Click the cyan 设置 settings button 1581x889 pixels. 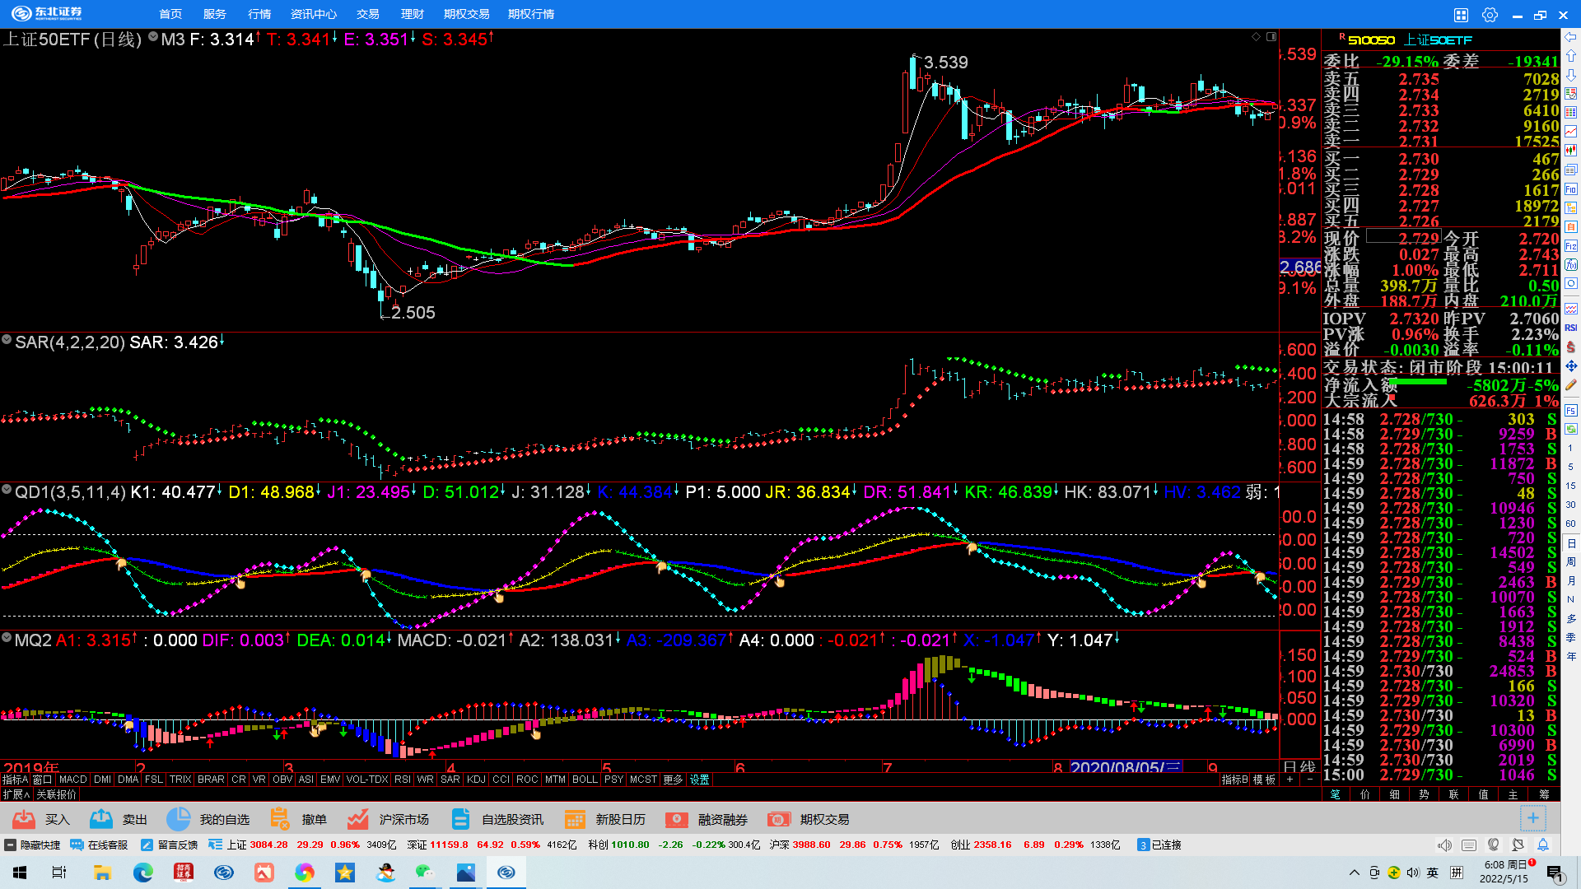click(699, 780)
